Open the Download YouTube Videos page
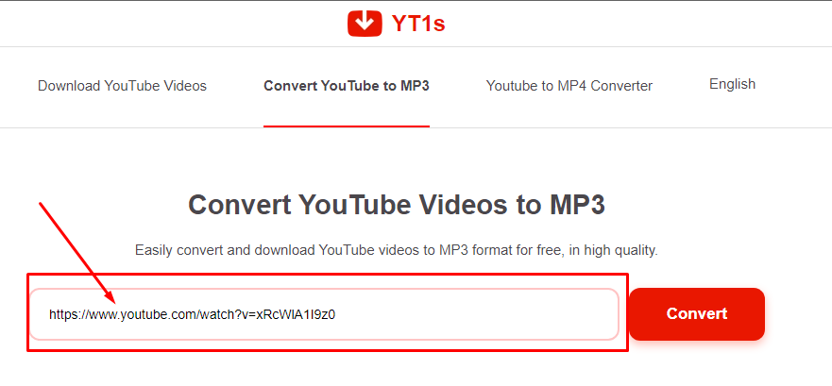This screenshot has width=832, height=386. [x=122, y=86]
